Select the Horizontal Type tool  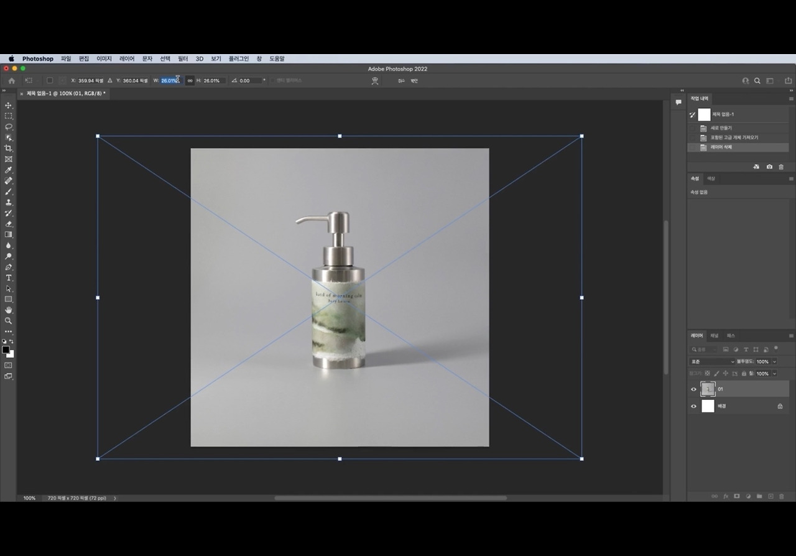pos(9,278)
